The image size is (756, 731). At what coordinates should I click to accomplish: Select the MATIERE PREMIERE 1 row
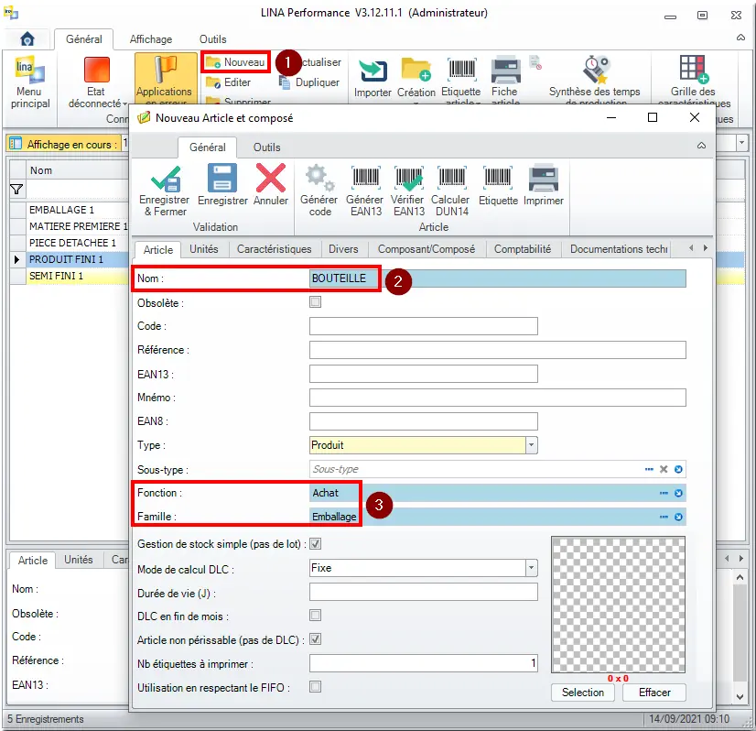point(70,226)
